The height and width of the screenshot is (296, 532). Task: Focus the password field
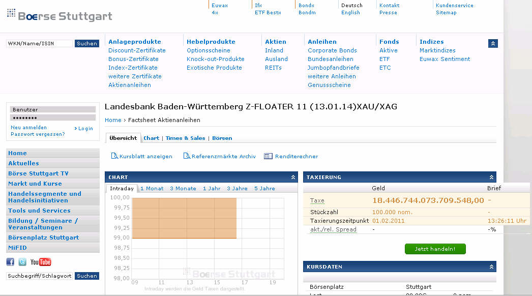[x=52, y=118]
